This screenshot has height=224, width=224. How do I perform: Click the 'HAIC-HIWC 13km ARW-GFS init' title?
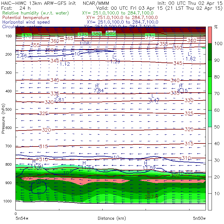click(x=38, y=3)
